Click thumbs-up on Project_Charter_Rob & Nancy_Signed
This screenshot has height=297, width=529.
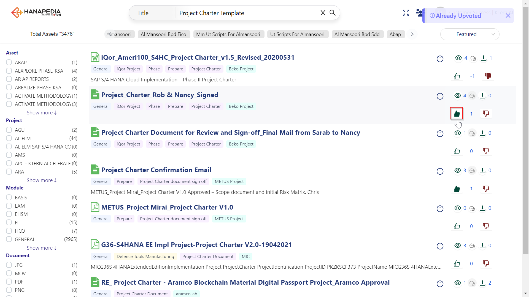pos(457,114)
